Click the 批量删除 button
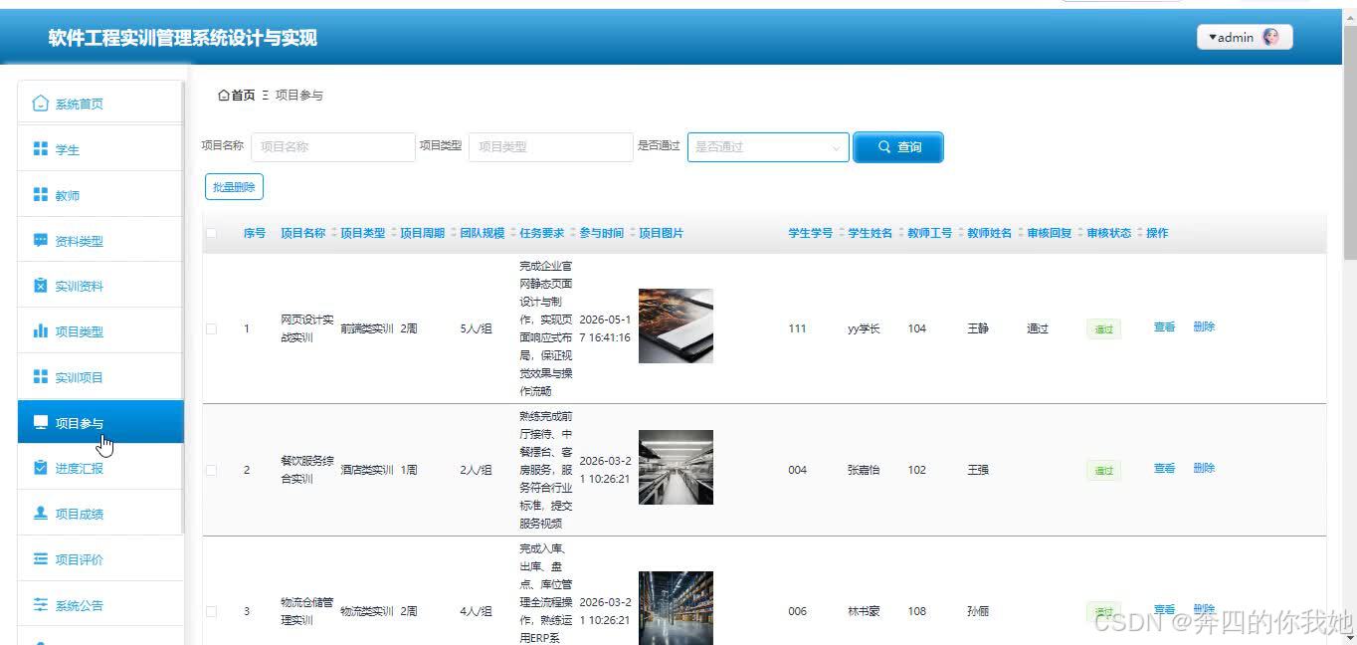Viewport: 1357px width, 645px height. [234, 186]
